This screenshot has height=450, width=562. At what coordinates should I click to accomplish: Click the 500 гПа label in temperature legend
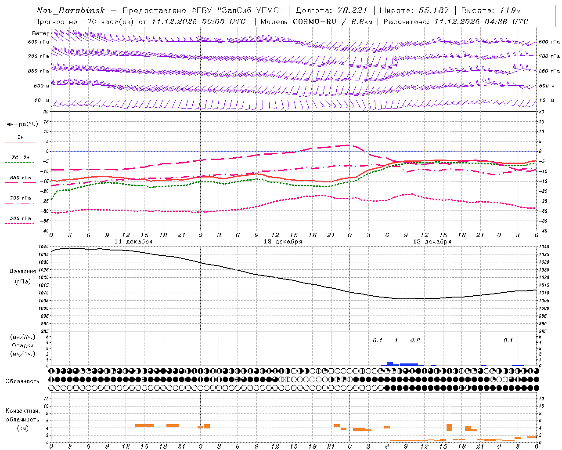(21, 218)
